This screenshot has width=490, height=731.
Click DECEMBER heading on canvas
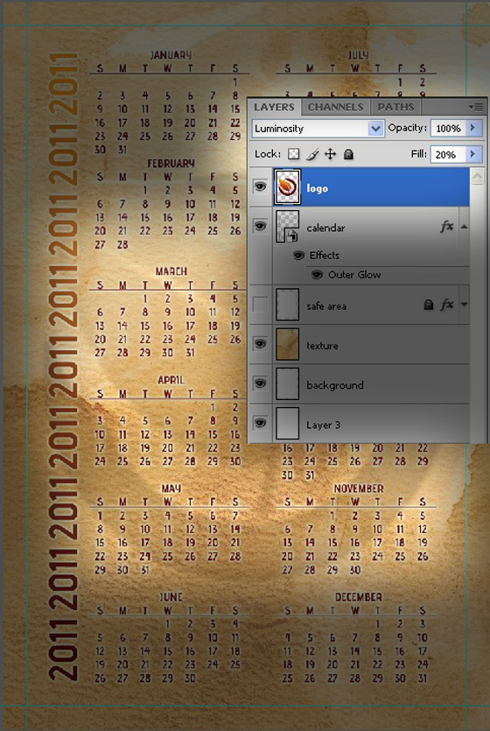pos(359,597)
